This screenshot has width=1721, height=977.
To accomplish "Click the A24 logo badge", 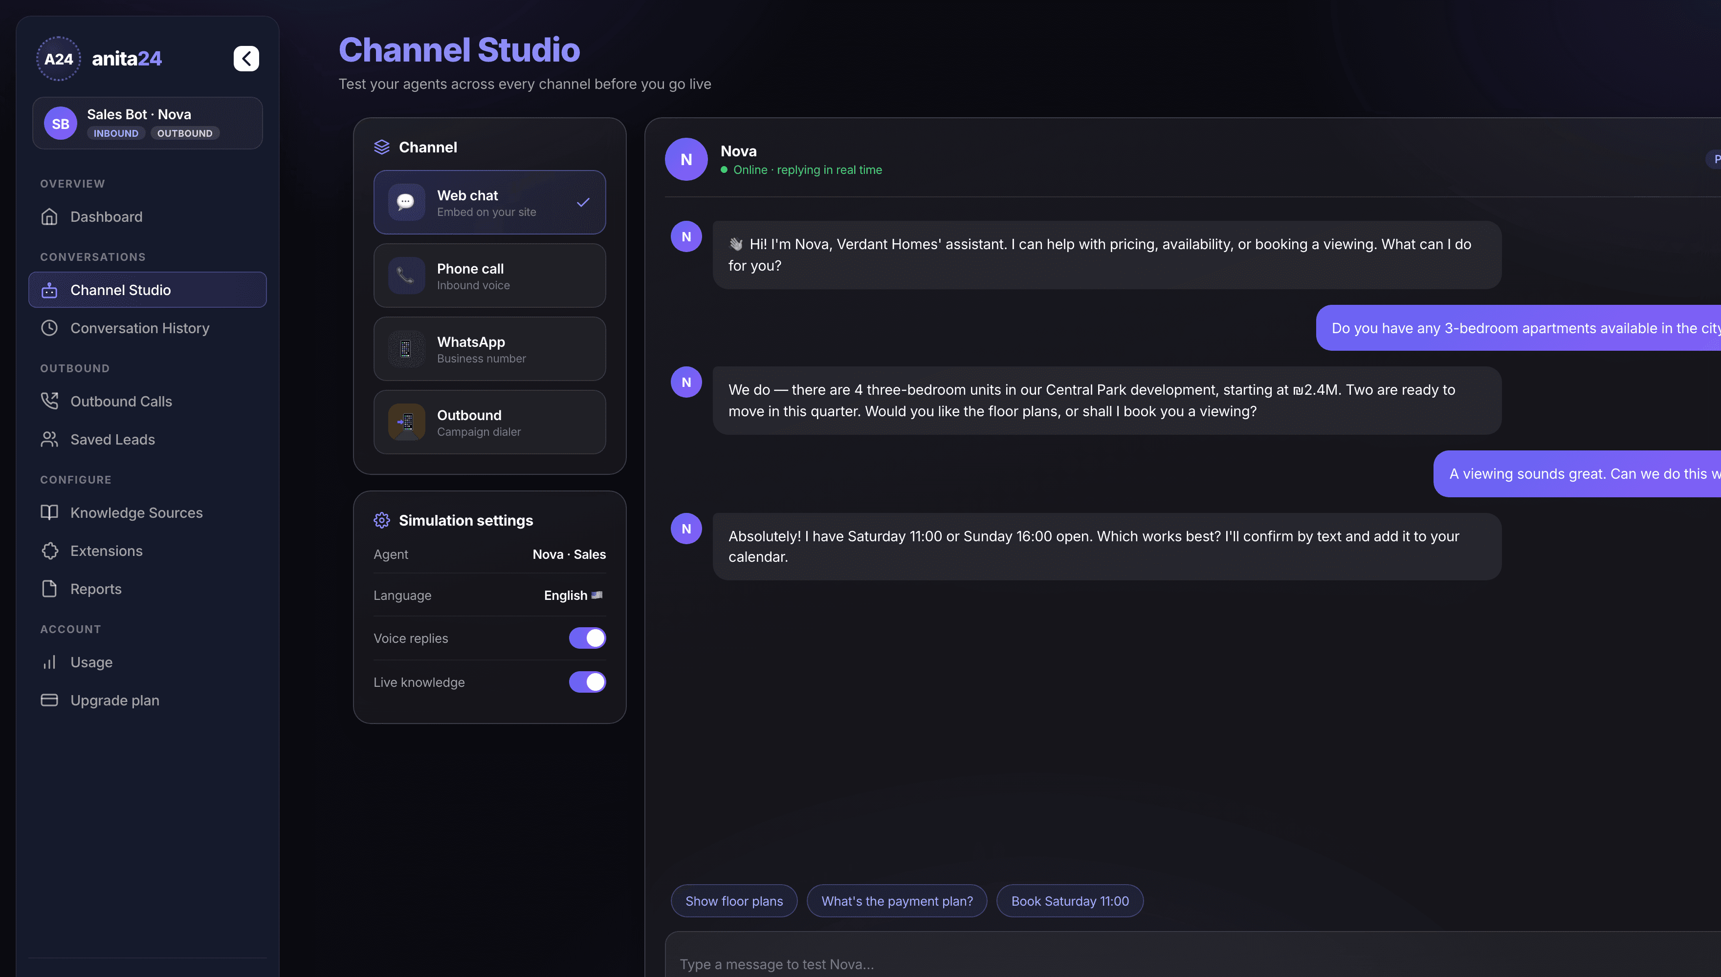I will 58,59.
